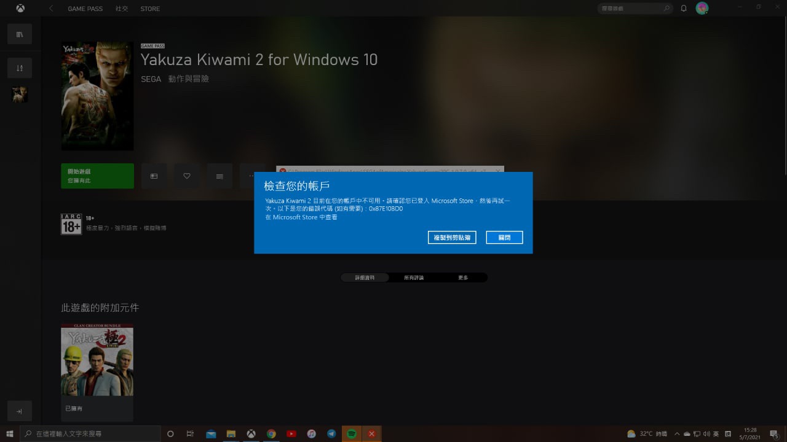Click the red error icon in the path popup
Image resolution: width=787 pixels, height=442 pixels.
coord(282,171)
